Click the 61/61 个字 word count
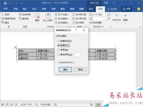This screenshot has height=107, width=143. point(26,104)
